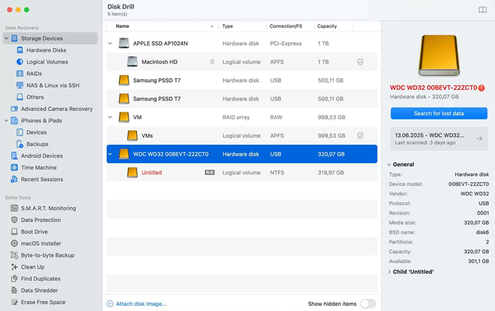Open macOS Installer tool
Image resolution: width=495 pixels, height=311 pixels.
(x=41, y=244)
